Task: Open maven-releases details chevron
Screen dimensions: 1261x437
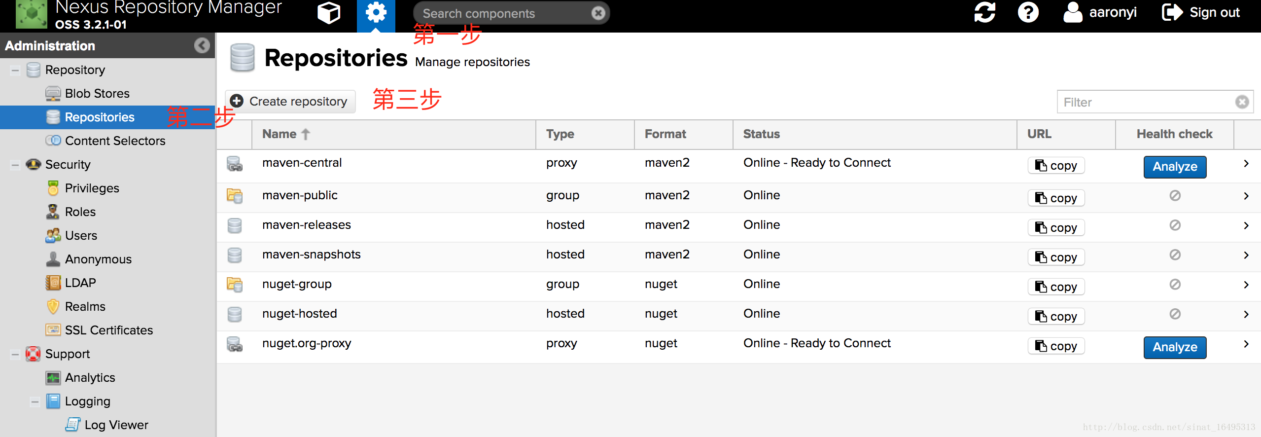Action: coord(1246,225)
